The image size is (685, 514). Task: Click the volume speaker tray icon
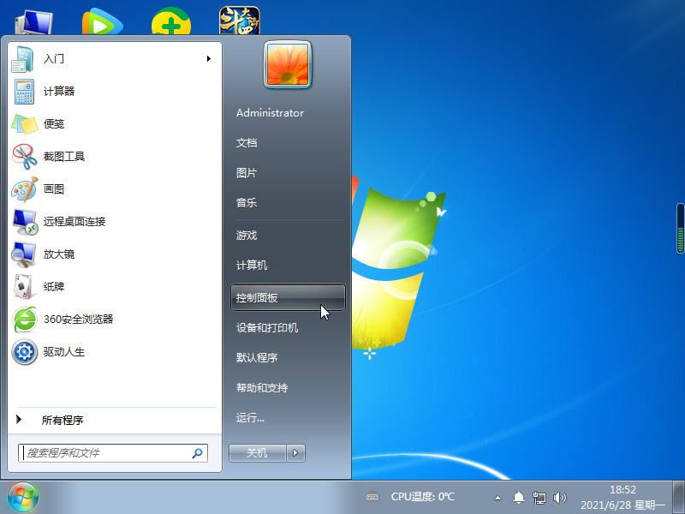(561, 497)
